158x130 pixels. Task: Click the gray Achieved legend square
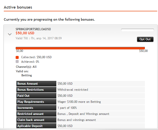pos(17,61)
